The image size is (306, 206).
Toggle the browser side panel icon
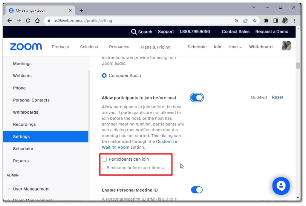(276, 21)
